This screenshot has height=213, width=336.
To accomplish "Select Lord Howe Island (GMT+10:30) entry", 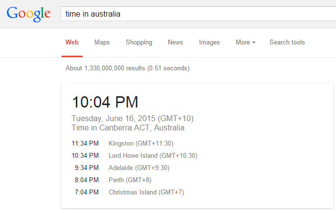I will coord(153,156).
